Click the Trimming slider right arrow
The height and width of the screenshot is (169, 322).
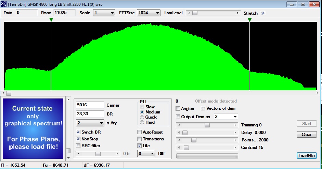[x=235, y=125]
